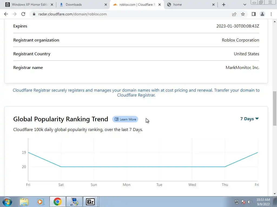
Task: Open Chrome profile avatar
Action: [262, 14]
